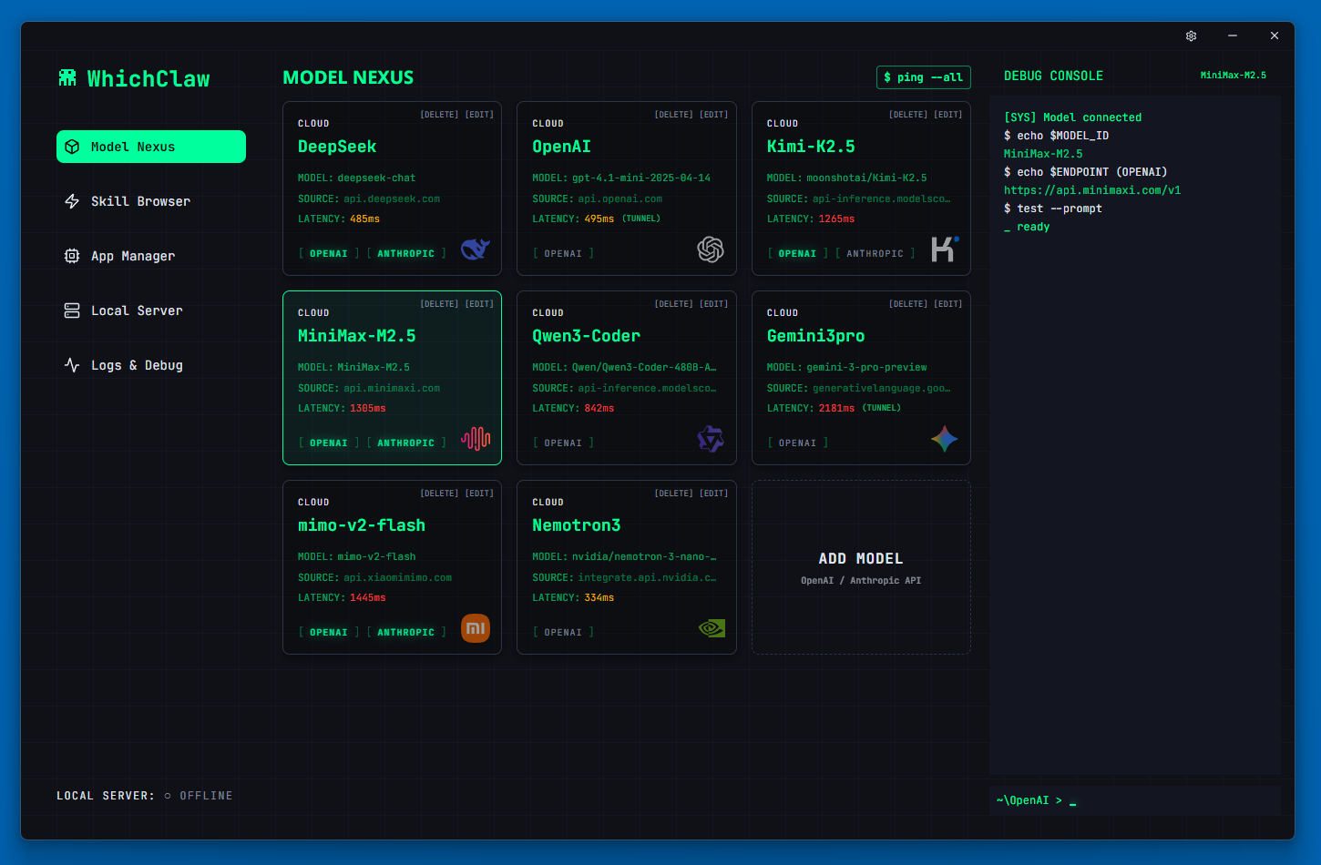Click the Gemini star icon on Gemini3pro card
The width and height of the screenshot is (1321, 865).
[944, 438]
